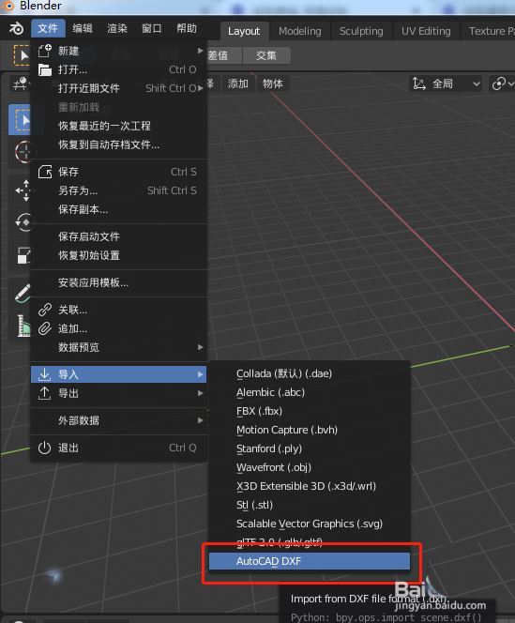Switch to the UV Editing workspace tab
The height and width of the screenshot is (623, 515).
426,31
